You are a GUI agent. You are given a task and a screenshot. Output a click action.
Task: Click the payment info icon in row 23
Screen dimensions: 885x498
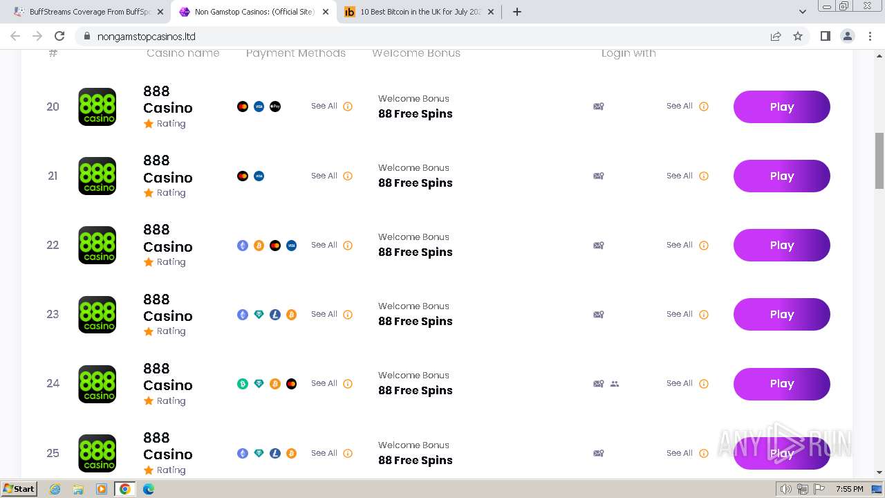click(x=348, y=314)
